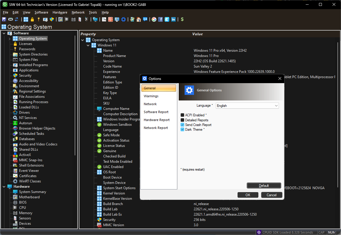Screen dimensions: 341x235
Task: Open the Help menu
Action: pyautogui.click(x=105, y=12)
